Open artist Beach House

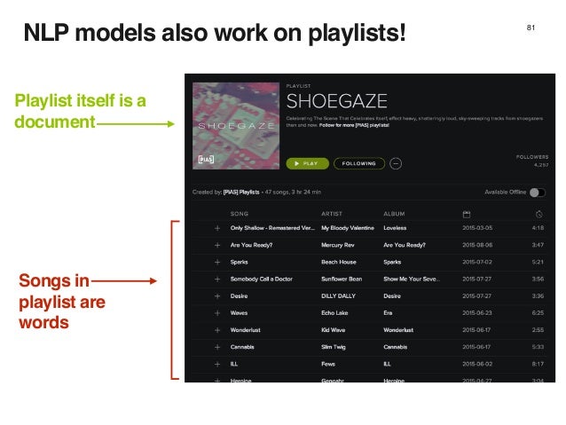[x=339, y=262]
